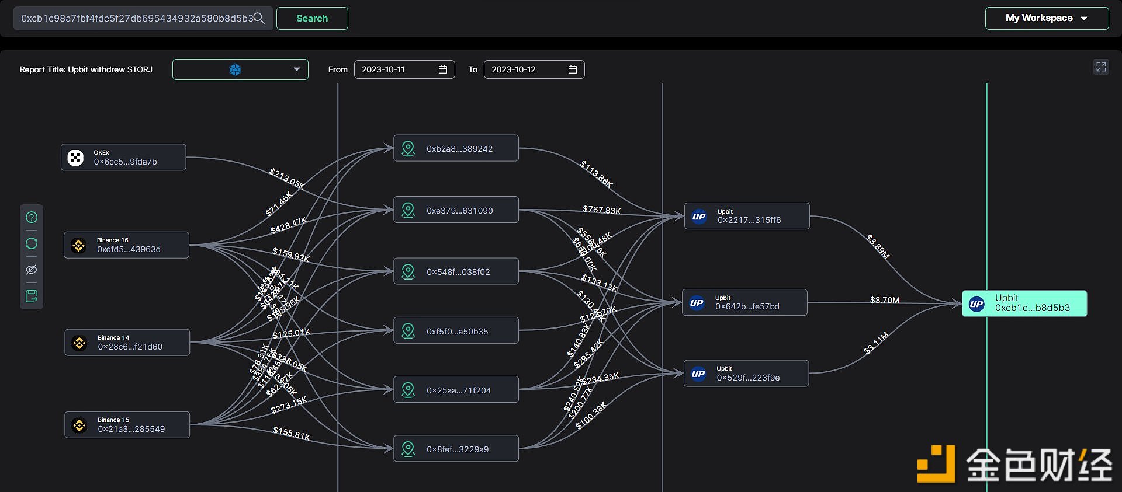Viewport: 1122px width, 492px height.
Task: Click location pin icon of 0x548f...038f02
Action: click(408, 271)
